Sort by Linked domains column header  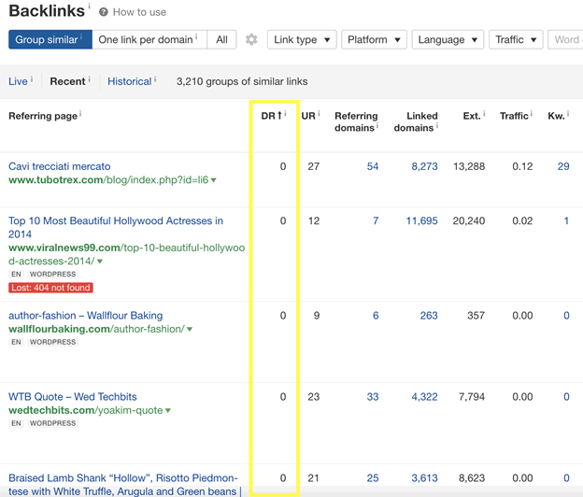[416, 121]
